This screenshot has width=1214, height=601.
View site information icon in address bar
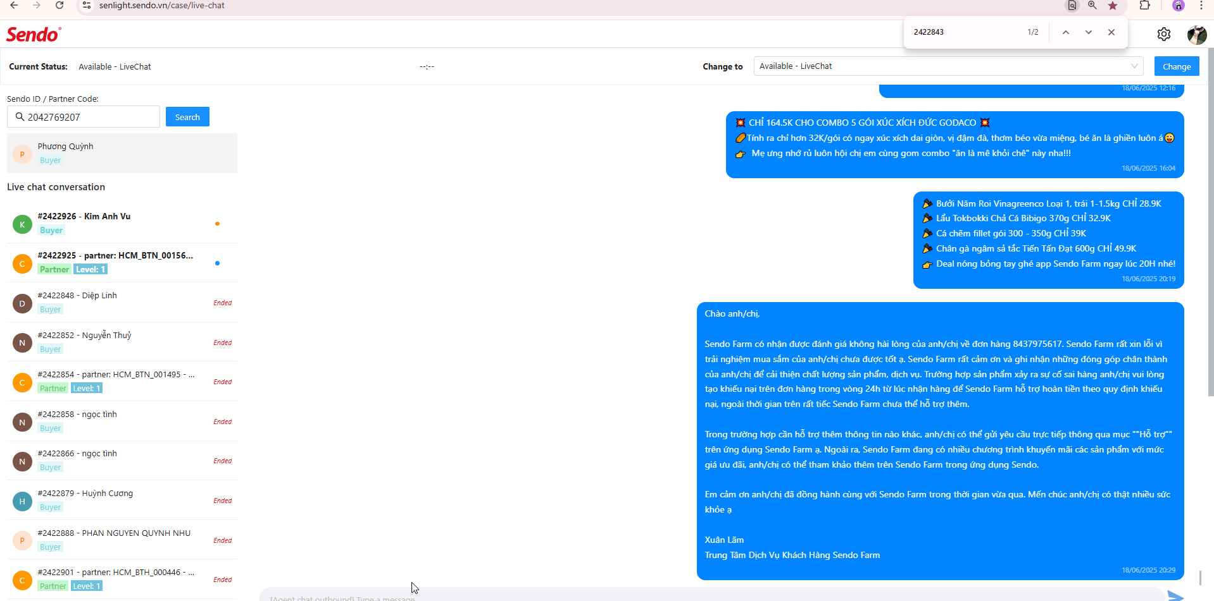87,6
